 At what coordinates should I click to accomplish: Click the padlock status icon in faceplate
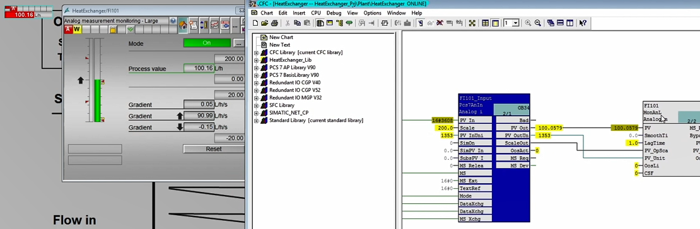(x=112, y=30)
